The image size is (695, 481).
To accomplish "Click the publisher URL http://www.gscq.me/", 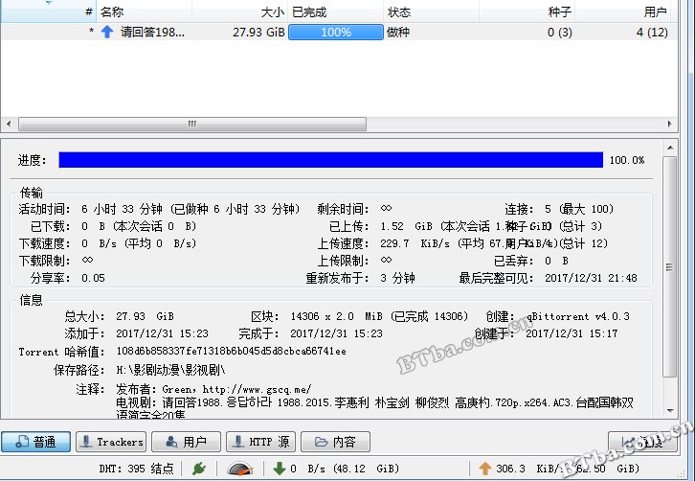I will coord(257,389).
